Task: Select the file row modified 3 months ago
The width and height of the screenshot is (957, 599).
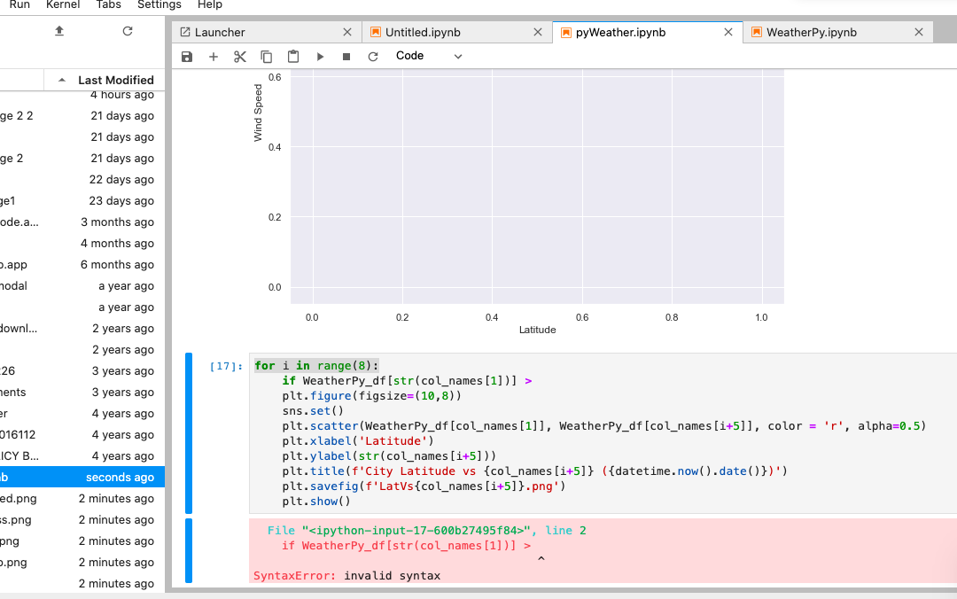Action: [x=82, y=222]
